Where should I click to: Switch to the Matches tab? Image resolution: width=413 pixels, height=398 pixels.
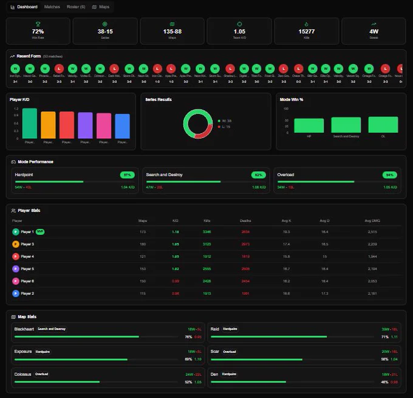pyautogui.click(x=52, y=7)
